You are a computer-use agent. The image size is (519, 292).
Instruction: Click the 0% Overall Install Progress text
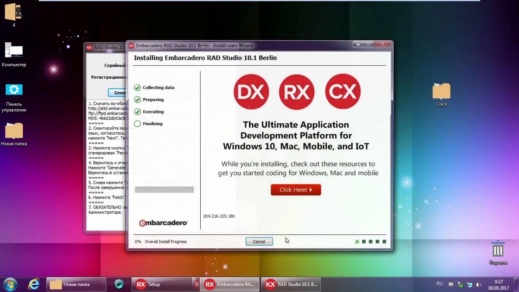(161, 242)
